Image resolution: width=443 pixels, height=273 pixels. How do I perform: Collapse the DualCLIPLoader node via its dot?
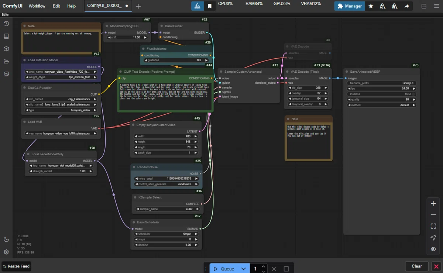[x=24, y=88]
